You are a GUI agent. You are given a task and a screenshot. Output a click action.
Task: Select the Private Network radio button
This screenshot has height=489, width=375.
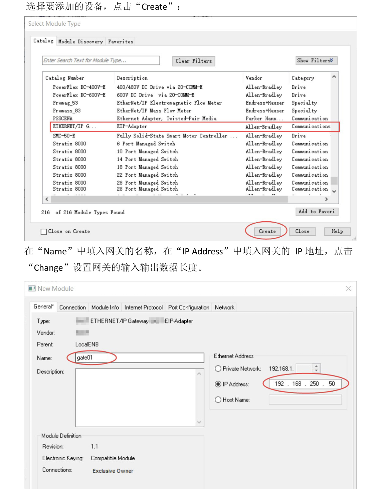tap(218, 369)
